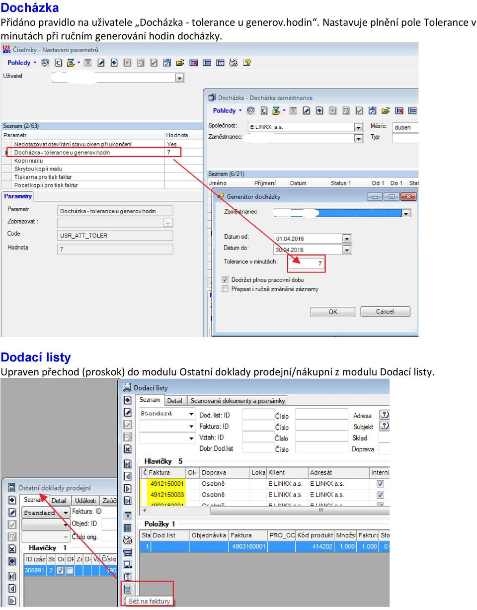Uncheck 'Dodržet plnou pracovní dobu'
Screen dimensions: 477x610
[225, 280]
